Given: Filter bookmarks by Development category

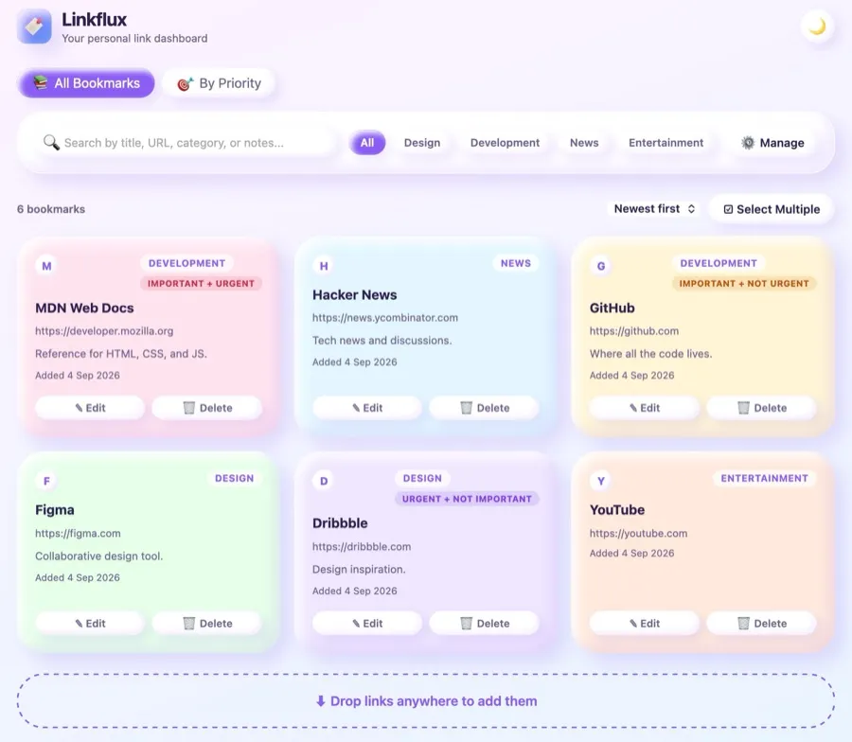Looking at the screenshot, I should [x=505, y=143].
